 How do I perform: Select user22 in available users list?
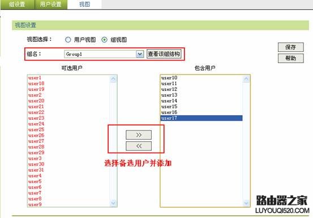tap(69, 112)
